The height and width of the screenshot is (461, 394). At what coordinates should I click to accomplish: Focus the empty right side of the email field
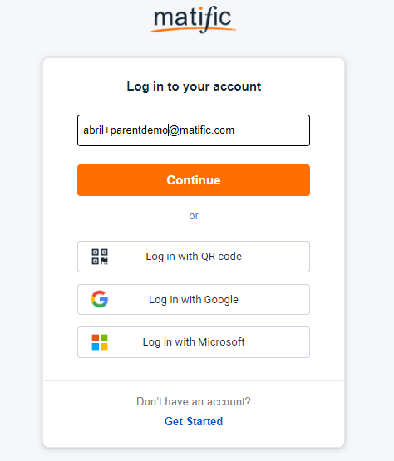[x=271, y=130]
